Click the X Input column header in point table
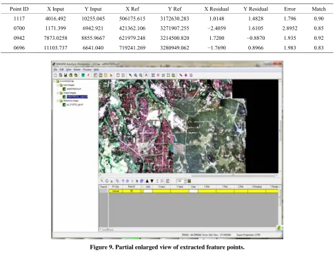The image size is (335, 253). [x=161, y=187]
